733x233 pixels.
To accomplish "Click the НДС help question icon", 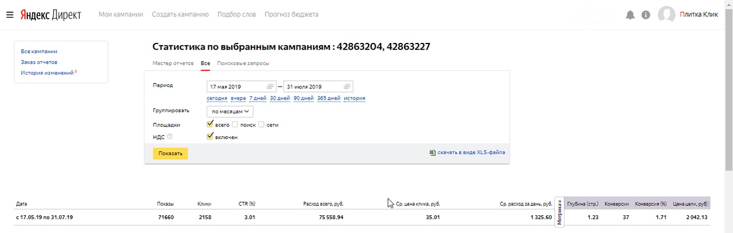I will [170, 137].
